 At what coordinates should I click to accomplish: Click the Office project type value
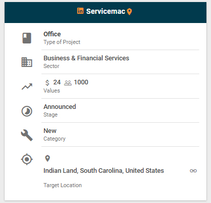coord(52,34)
